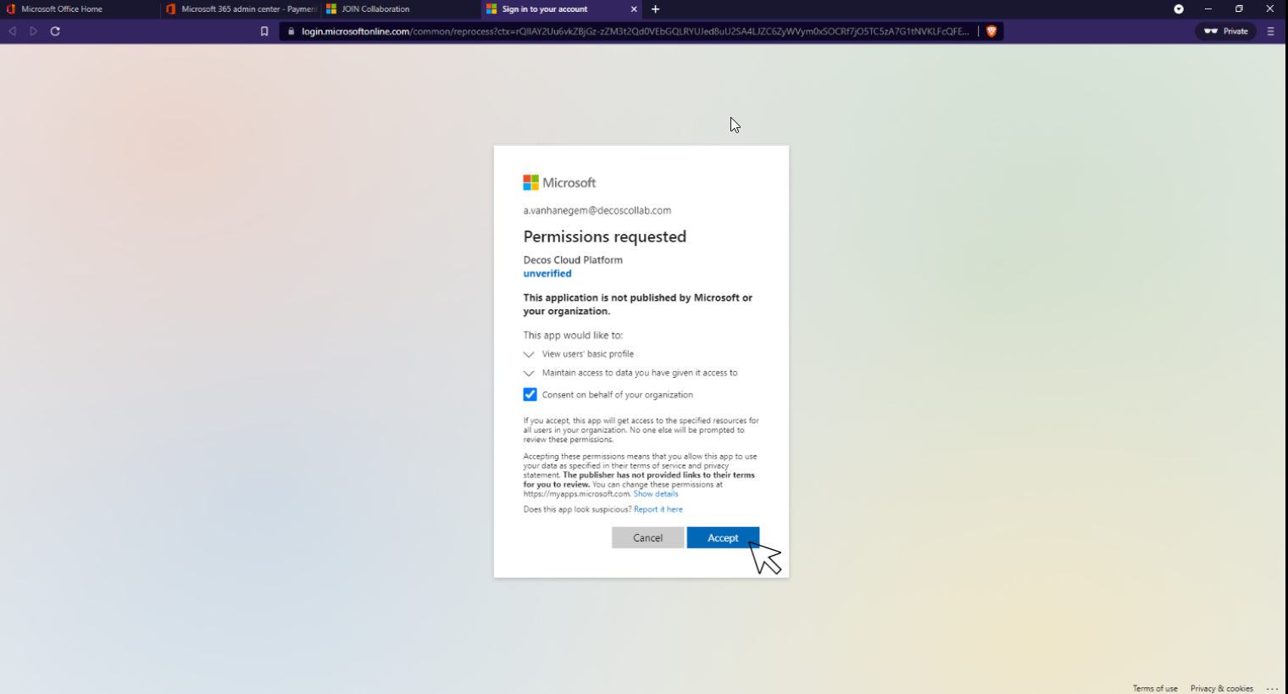Go back to previous page
Viewport: 1288px width, 694px height.
point(12,31)
